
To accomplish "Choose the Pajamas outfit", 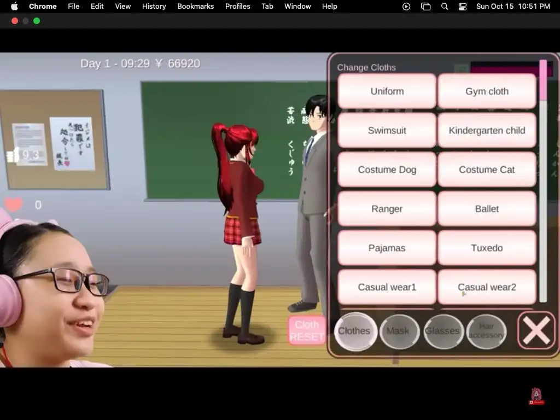I will pos(387,248).
